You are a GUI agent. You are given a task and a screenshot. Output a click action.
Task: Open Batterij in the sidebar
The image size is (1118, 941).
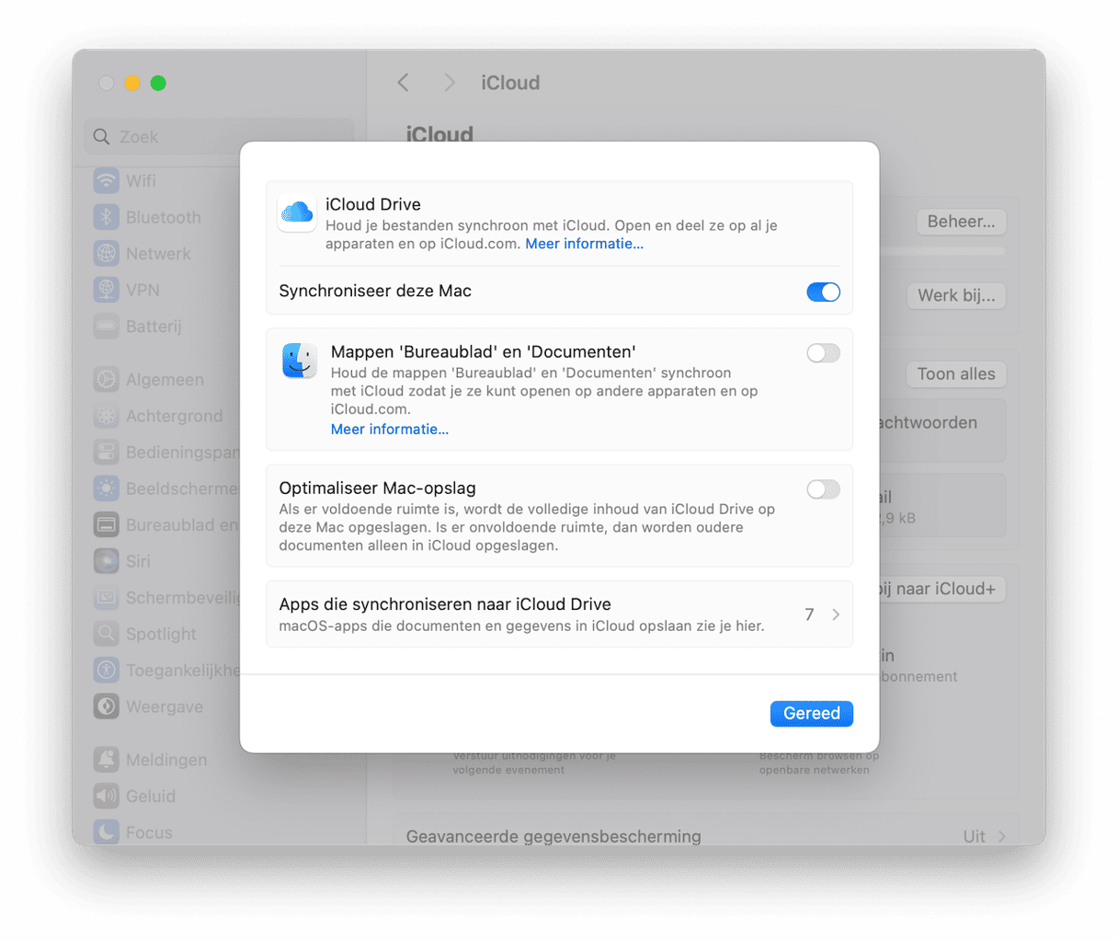154,327
